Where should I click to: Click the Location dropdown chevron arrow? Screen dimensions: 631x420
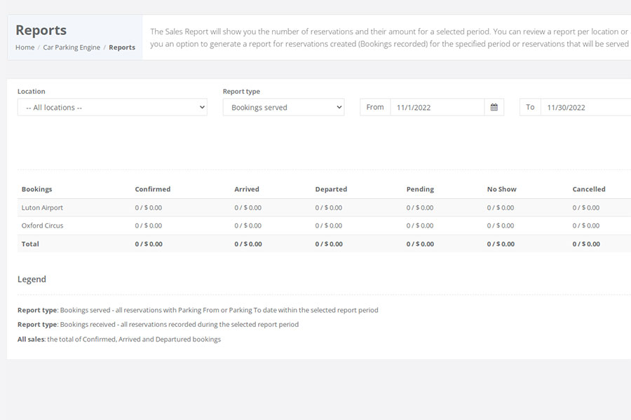tap(202, 107)
